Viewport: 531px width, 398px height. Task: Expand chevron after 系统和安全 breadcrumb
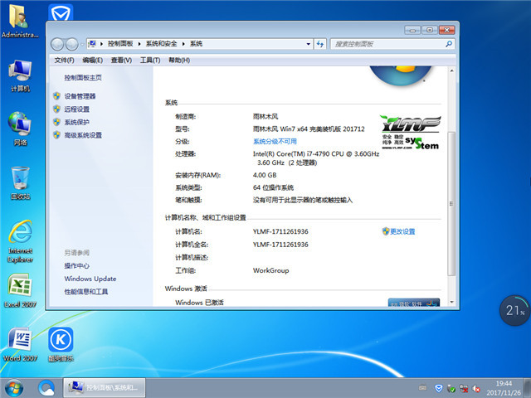pyautogui.click(x=183, y=44)
